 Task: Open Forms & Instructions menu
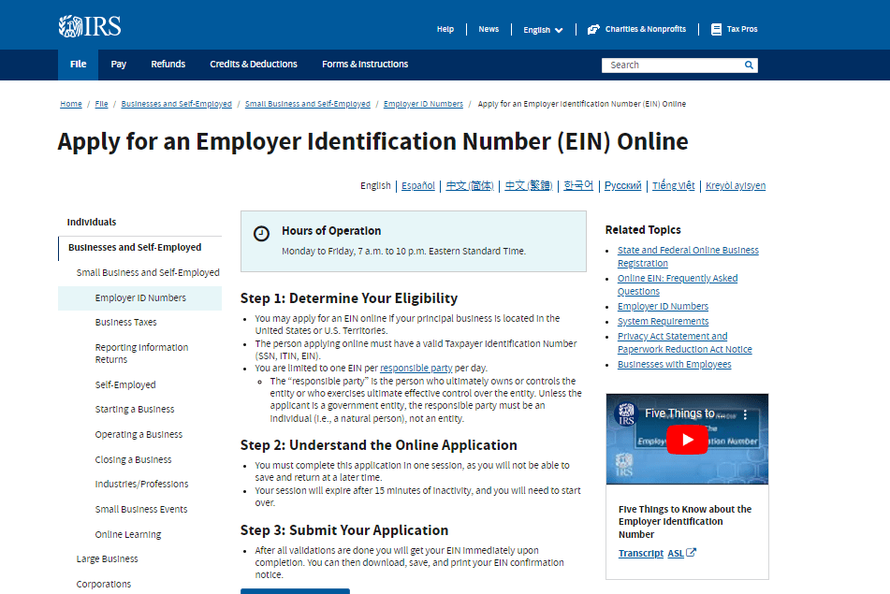pos(365,65)
